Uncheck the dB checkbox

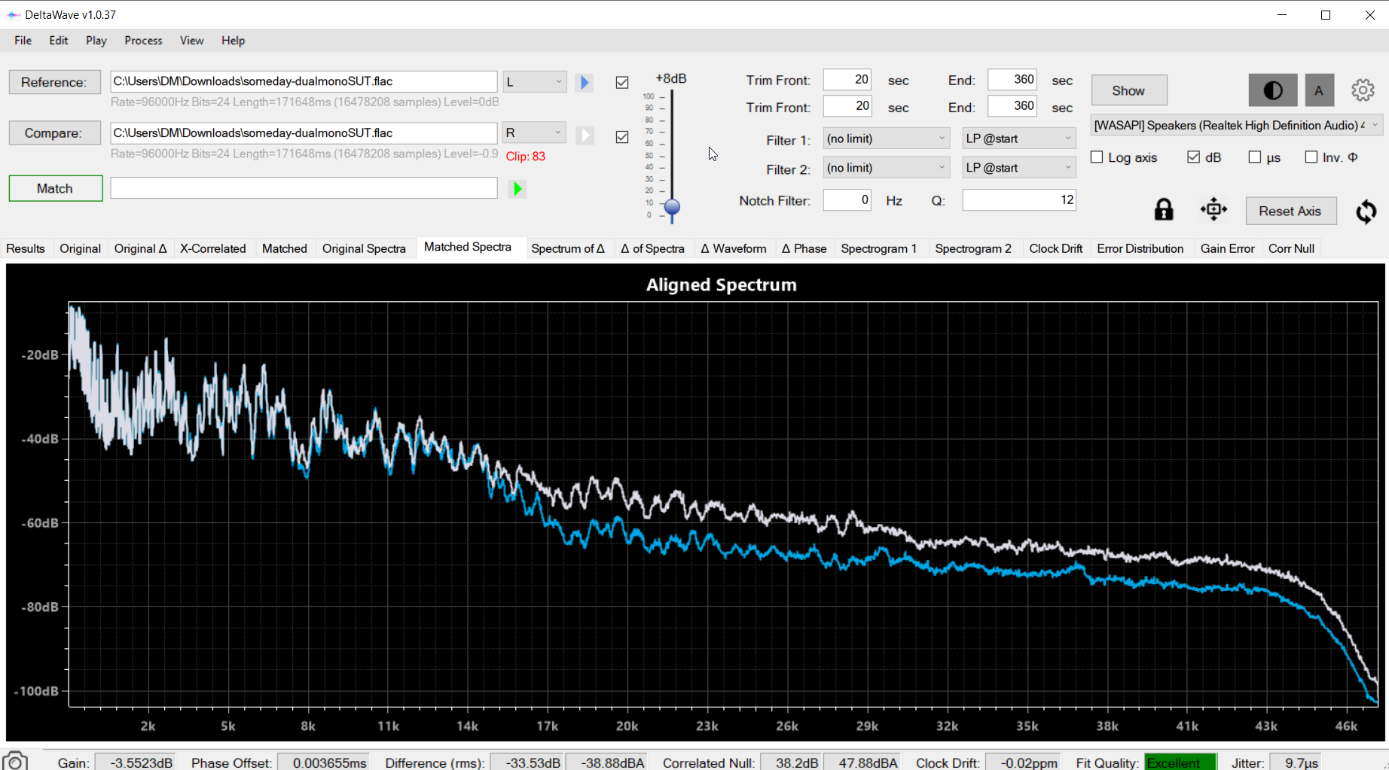click(1193, 157)
